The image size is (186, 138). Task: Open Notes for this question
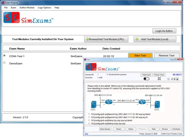tap(131, 129)
